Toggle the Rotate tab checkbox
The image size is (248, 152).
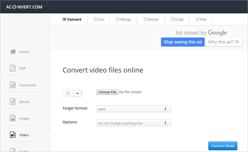click(145, 19)
